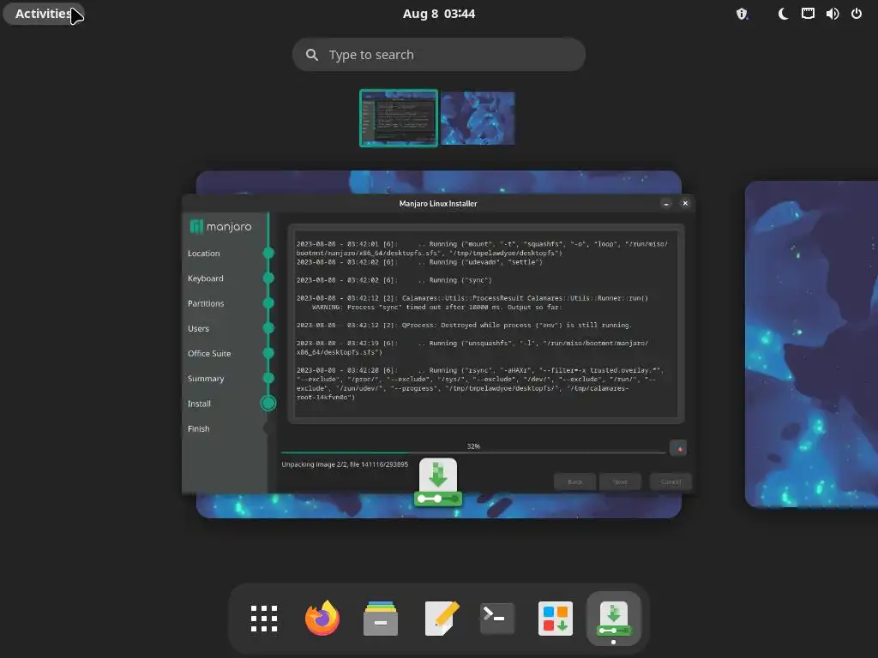This screenshot has width=878, height=658.
Task: Select the Office Suite step
Action: point(209,354)
